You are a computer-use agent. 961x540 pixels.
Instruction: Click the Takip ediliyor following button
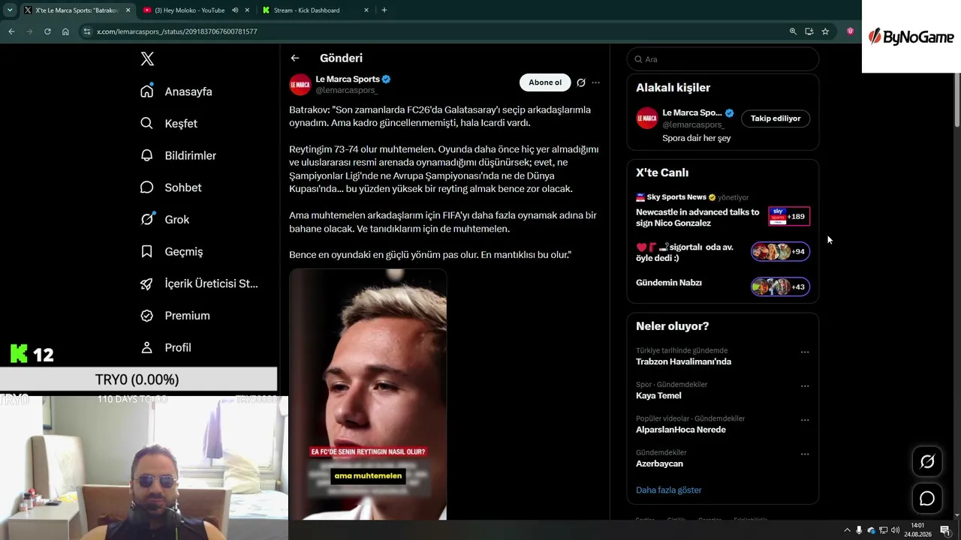pyautogui.click(x=776, y=118)
